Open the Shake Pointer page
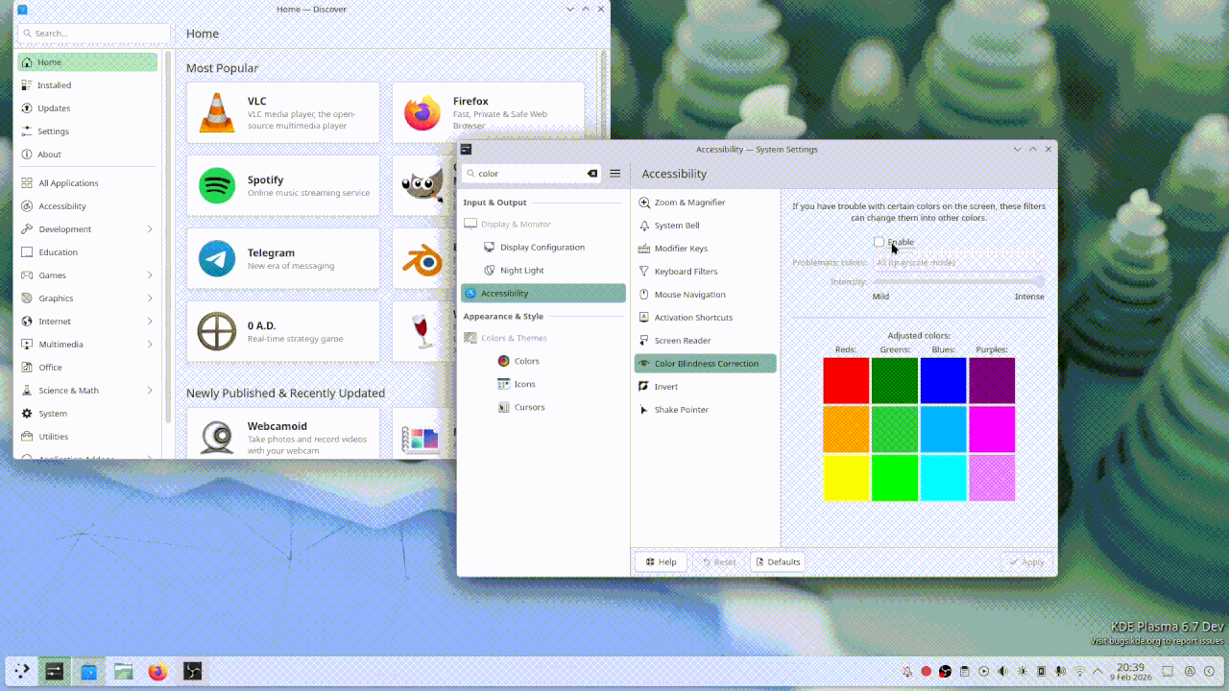1229x691 pixels. click(x=705, y=410)
